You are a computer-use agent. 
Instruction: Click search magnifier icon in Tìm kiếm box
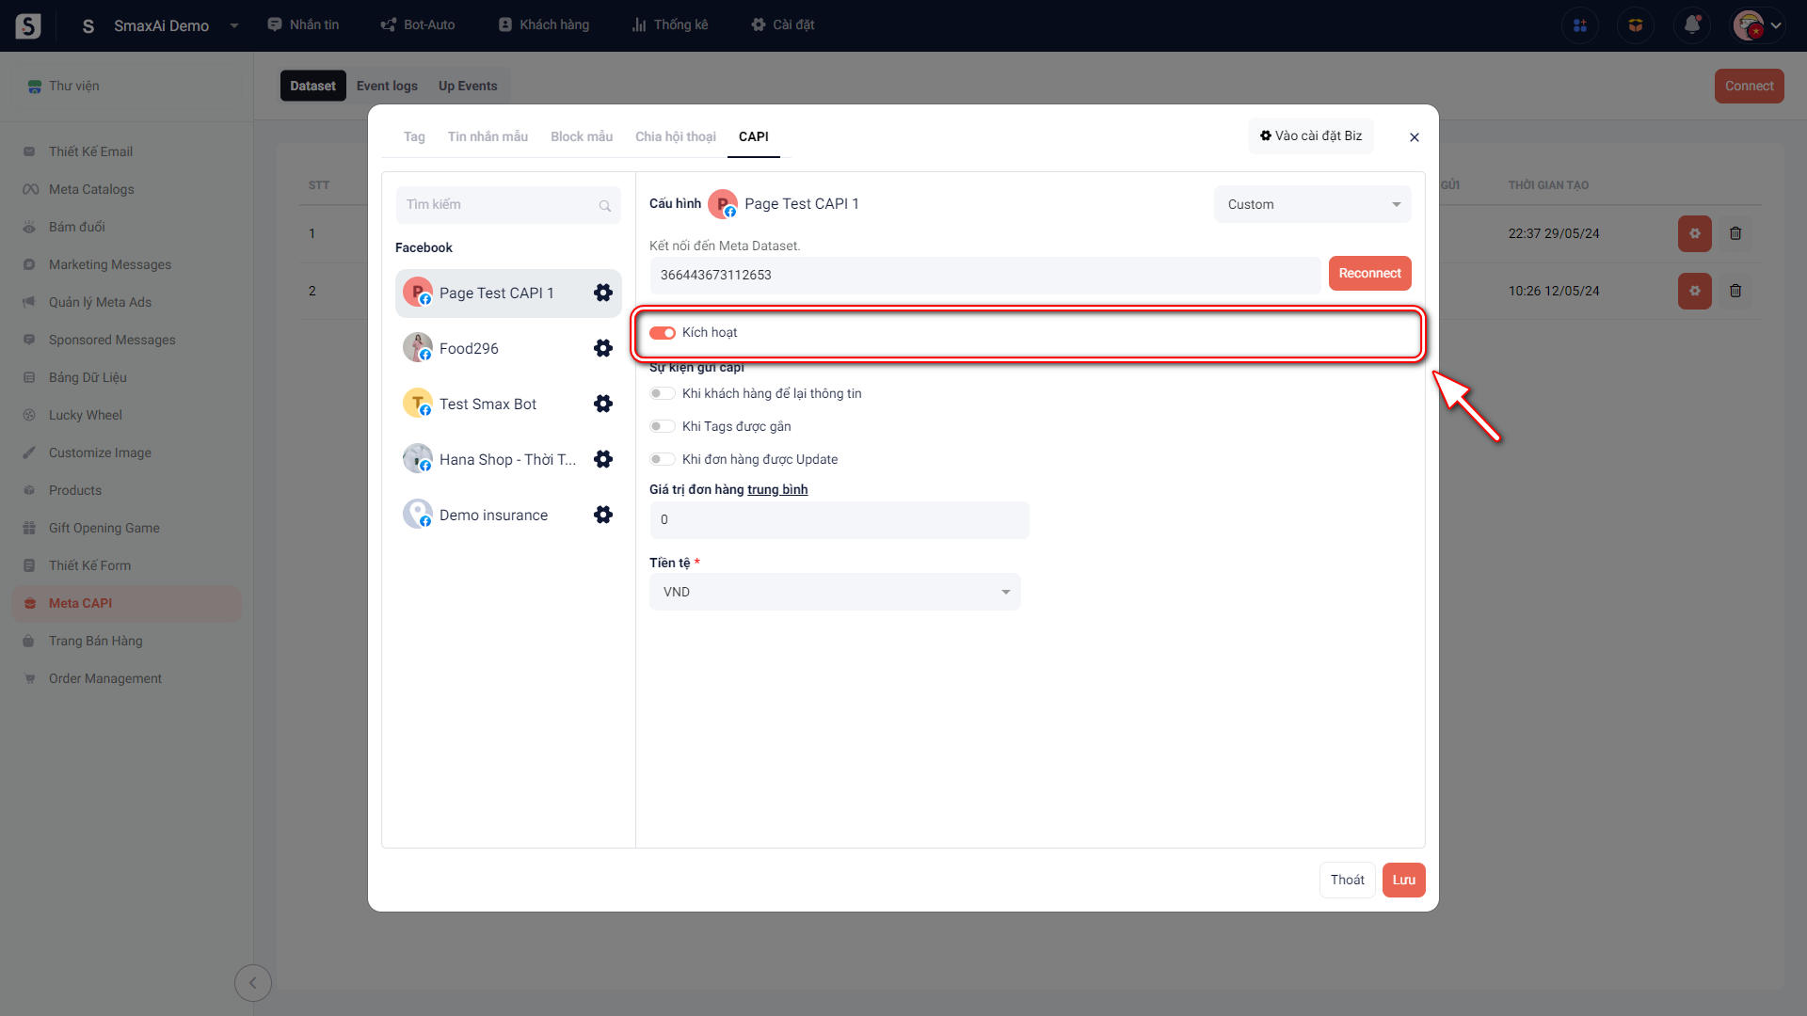pyautogui.click(x=605, y=206)
